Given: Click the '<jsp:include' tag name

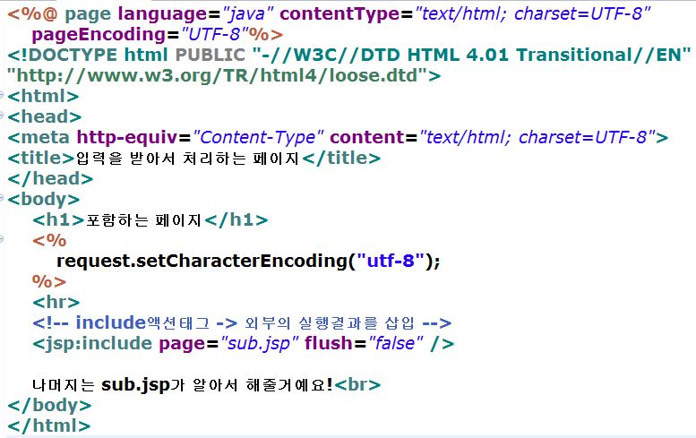Looking at the screenshot, I should click(92, 343).
